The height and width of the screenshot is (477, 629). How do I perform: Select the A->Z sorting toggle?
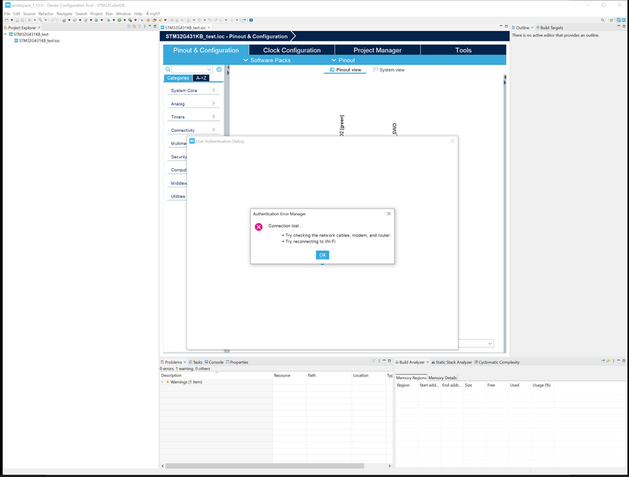pyautogui.click(x=201, y=78)
